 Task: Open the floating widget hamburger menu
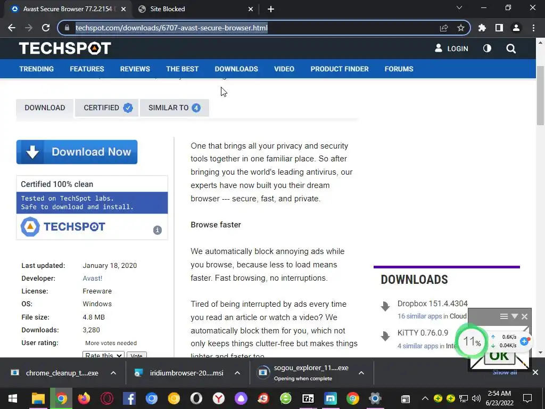pyautogui.click(x=504, y=316)
